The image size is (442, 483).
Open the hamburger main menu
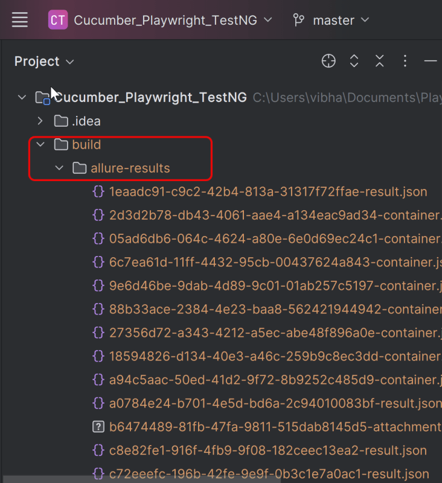(20, 20)
